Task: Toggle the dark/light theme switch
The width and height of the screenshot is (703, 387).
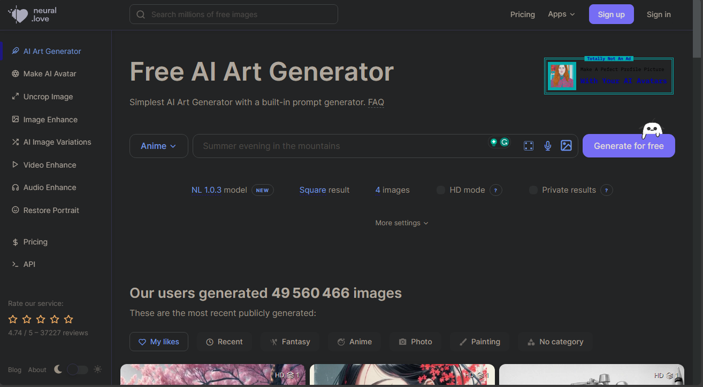Action: point(77,369)
